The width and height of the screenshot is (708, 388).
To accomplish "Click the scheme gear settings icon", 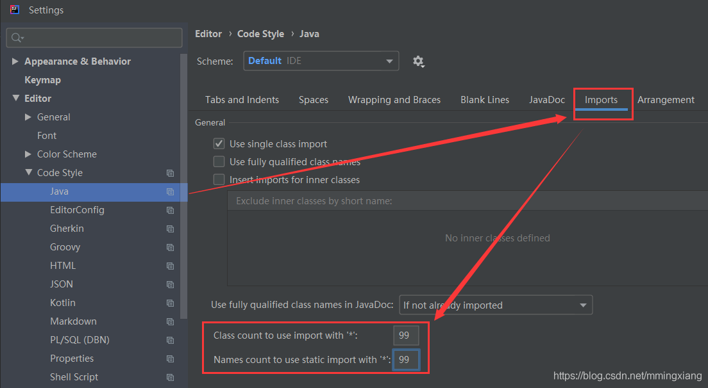I will pyautogui.click(x=418, y=61).
